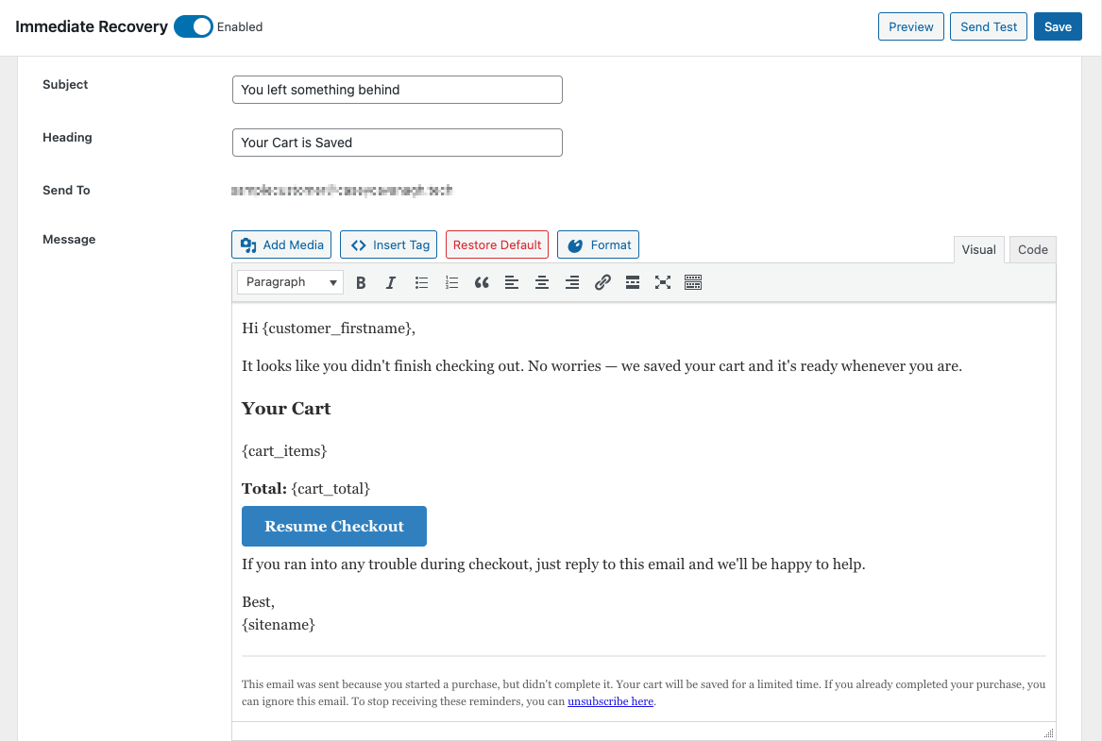Click the unsubscribe here link

point(610,700)
